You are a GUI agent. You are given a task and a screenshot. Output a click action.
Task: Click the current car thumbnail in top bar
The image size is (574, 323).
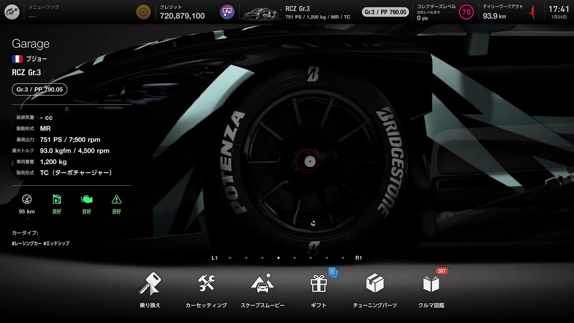tap(262, 13)
